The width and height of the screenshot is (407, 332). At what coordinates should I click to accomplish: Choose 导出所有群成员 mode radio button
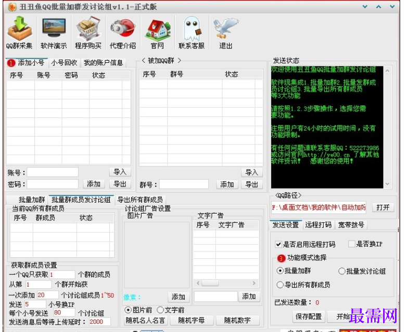tap(280, 285)
